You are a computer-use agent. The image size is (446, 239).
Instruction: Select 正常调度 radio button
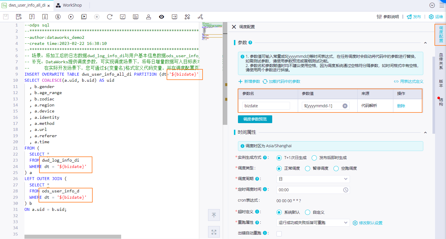point(279,168)
